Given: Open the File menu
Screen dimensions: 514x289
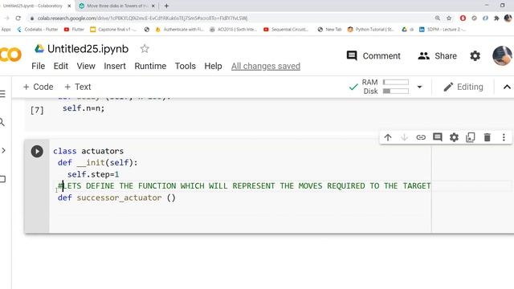Looking at the screenshot, I should pos(39,66).
